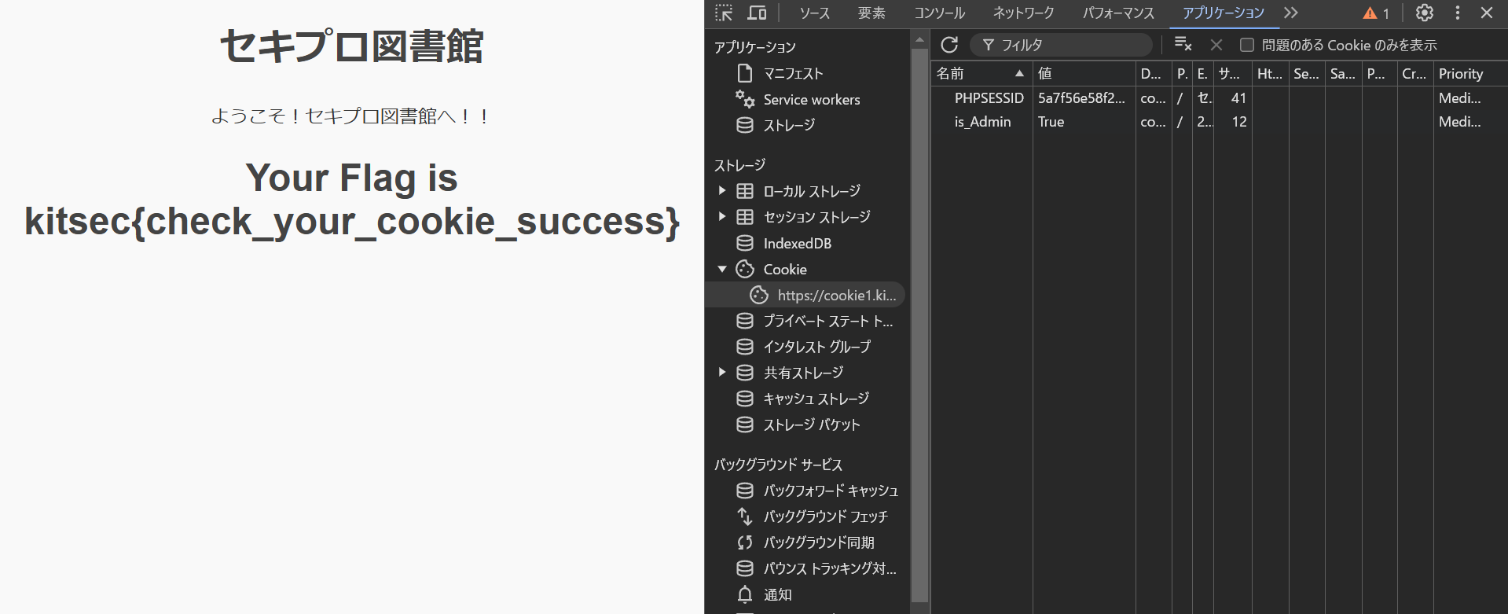
Task: Click the Priority column header
Action: tap(1469, 73)
